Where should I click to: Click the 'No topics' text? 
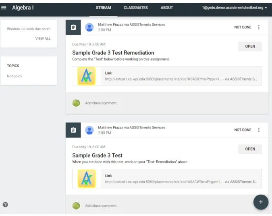pyautogui.click(x=15, y=76)
